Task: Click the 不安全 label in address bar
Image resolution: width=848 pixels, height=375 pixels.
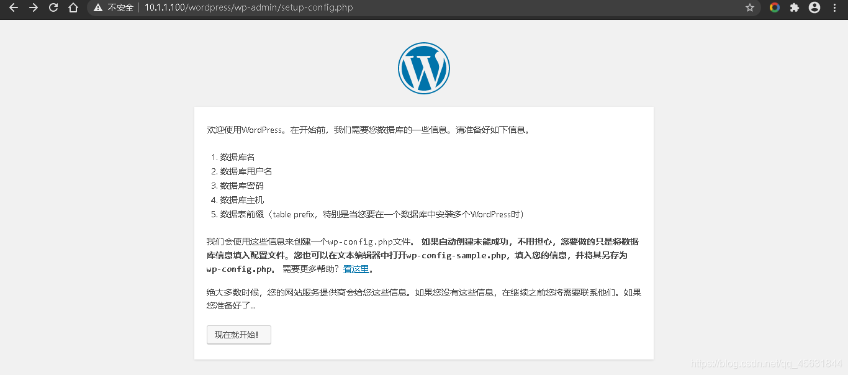Action: pos(120,7)
